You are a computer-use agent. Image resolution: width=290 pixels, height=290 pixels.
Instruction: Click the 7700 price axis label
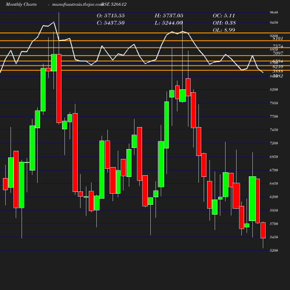[274, 117]
